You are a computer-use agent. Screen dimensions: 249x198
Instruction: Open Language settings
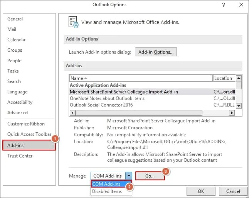[17, 92]
